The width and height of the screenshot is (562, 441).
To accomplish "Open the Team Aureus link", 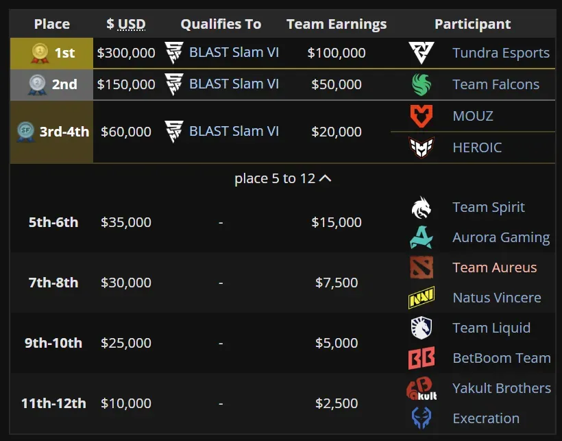I will click(x=494, y=267).
